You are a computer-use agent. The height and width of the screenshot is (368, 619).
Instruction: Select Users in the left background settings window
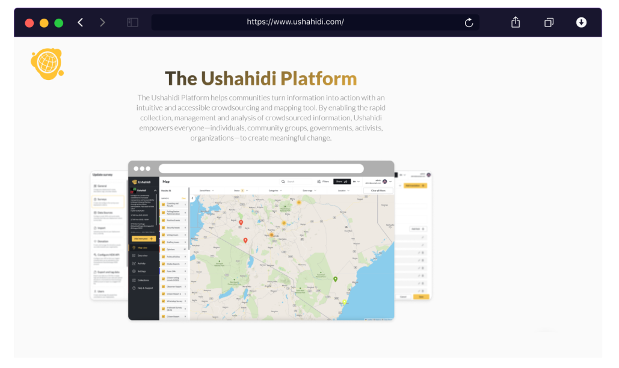(107, 293)
